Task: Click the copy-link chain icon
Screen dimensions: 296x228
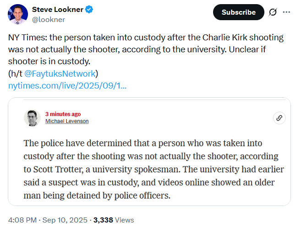Action: click(279, 118)
